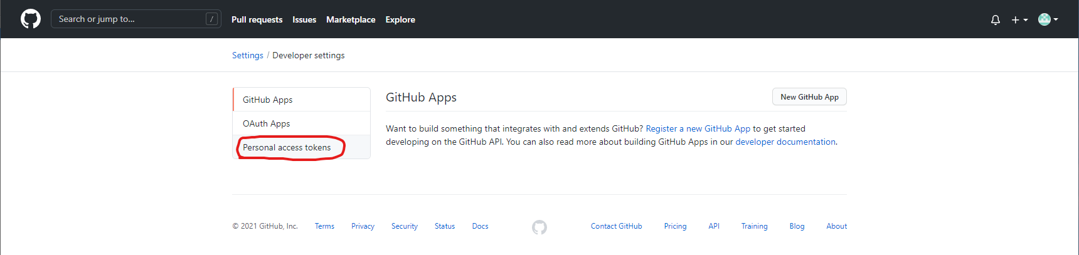This screenshot has width=1079, height=255.
Task: Open About footer link
Action: coord(836,226)
